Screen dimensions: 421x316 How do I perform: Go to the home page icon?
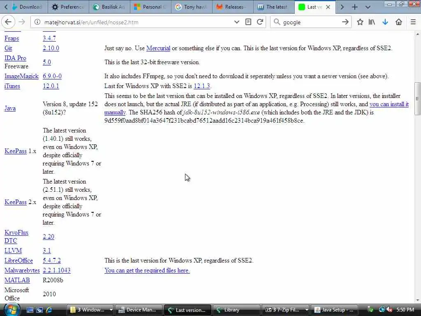(399, 22)
